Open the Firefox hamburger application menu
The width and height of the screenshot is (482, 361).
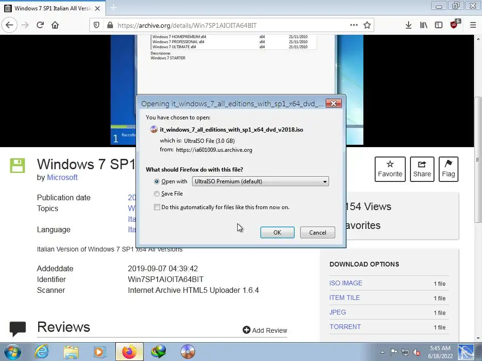tap(473, 25)
